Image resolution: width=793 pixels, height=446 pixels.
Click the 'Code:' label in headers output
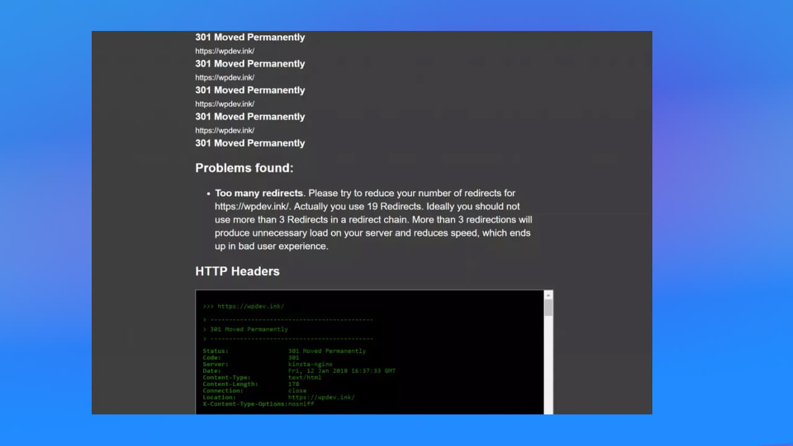[x=212, y=357]
